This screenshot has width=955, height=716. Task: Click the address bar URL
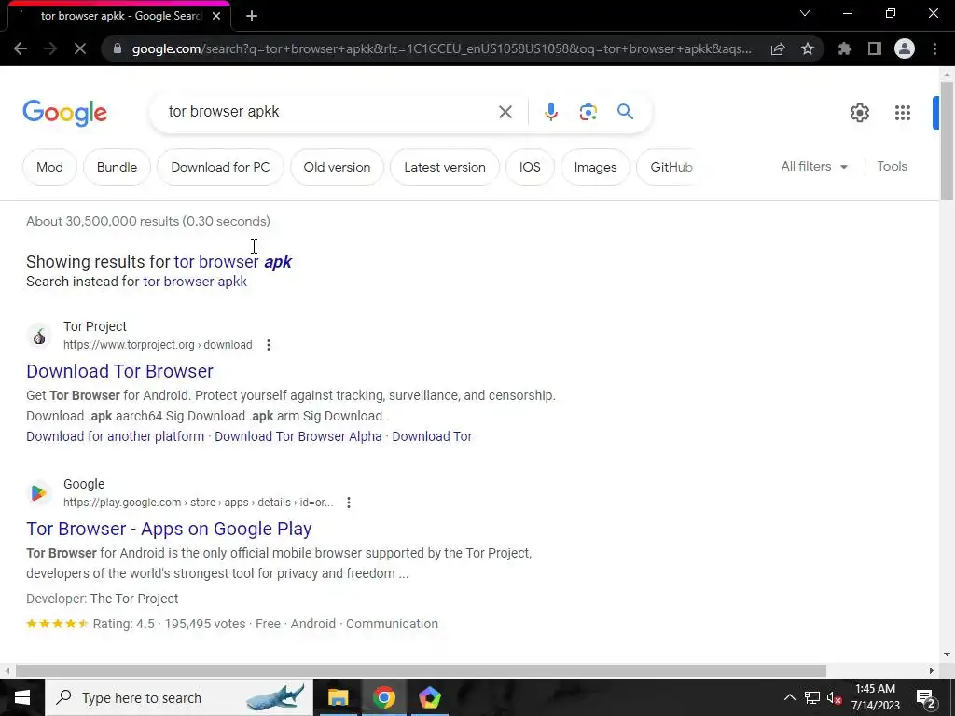pyautogui.click(x=441, y=48)
